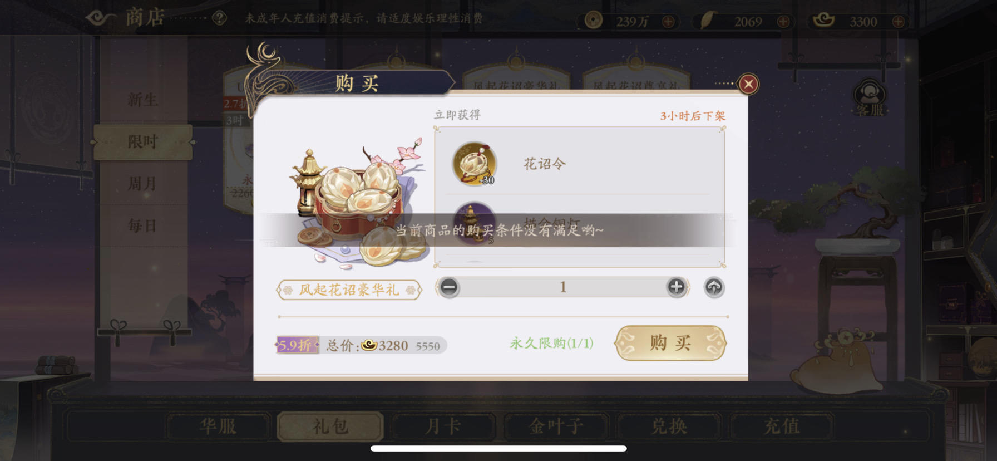Viewport: 997px width, 461px height.
Task: Open the 花诏令 item icon details
Action: pos(475,163)
